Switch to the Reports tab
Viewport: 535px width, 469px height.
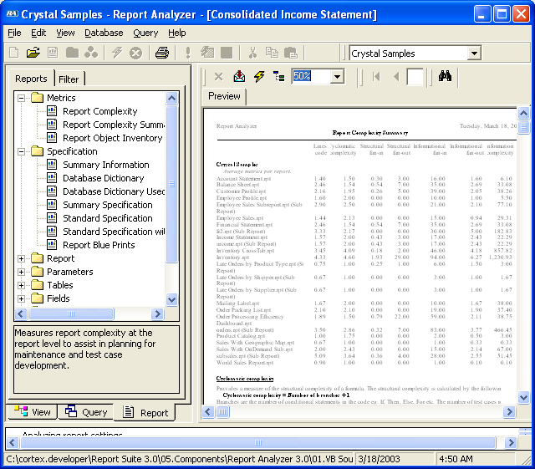point(31,79)
